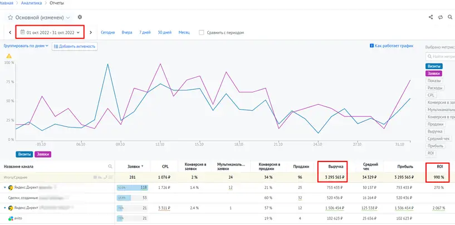
Task: Open Группировать по дням dropdown
Action: pos(26,46)
